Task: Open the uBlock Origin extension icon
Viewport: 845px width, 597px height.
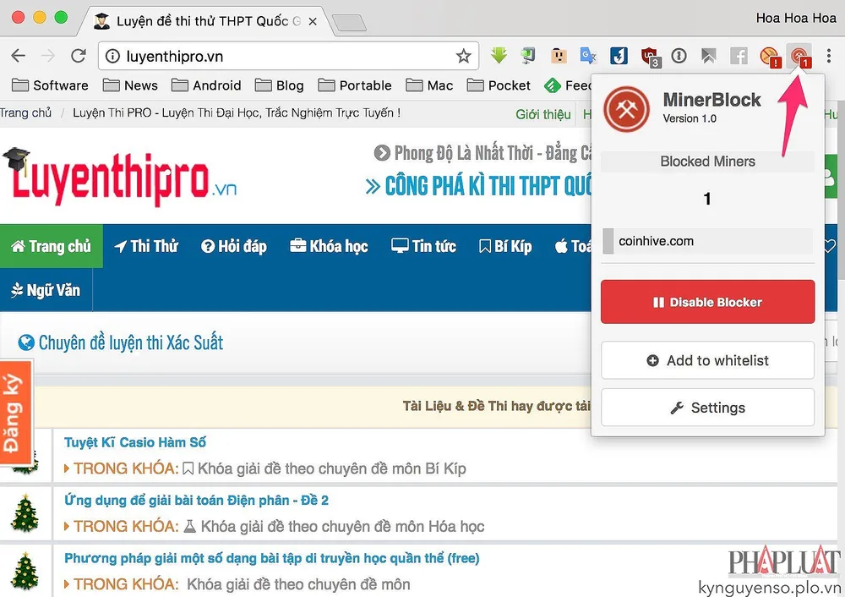Action: click(x=649, y=57)
